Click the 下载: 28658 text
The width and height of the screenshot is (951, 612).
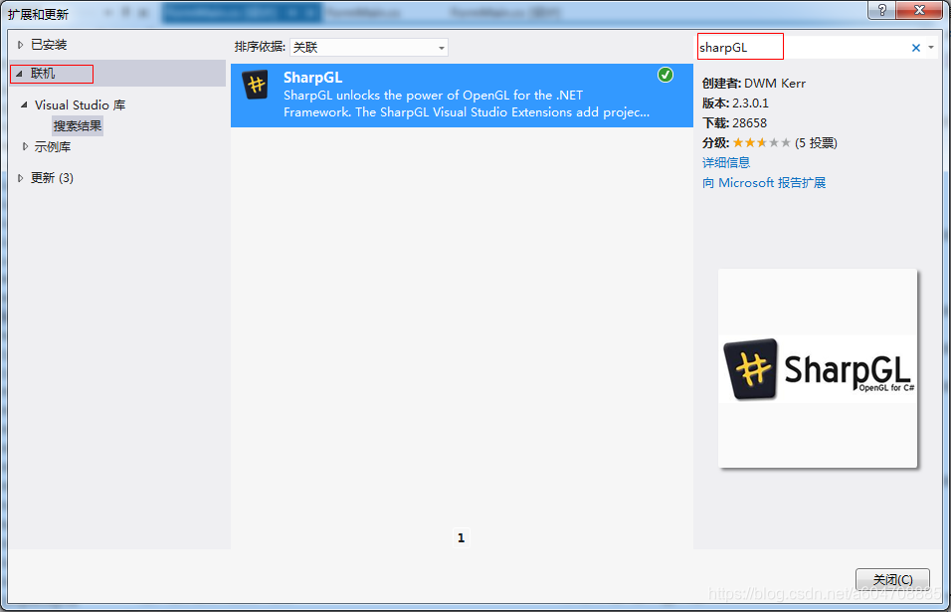[734, 123]
